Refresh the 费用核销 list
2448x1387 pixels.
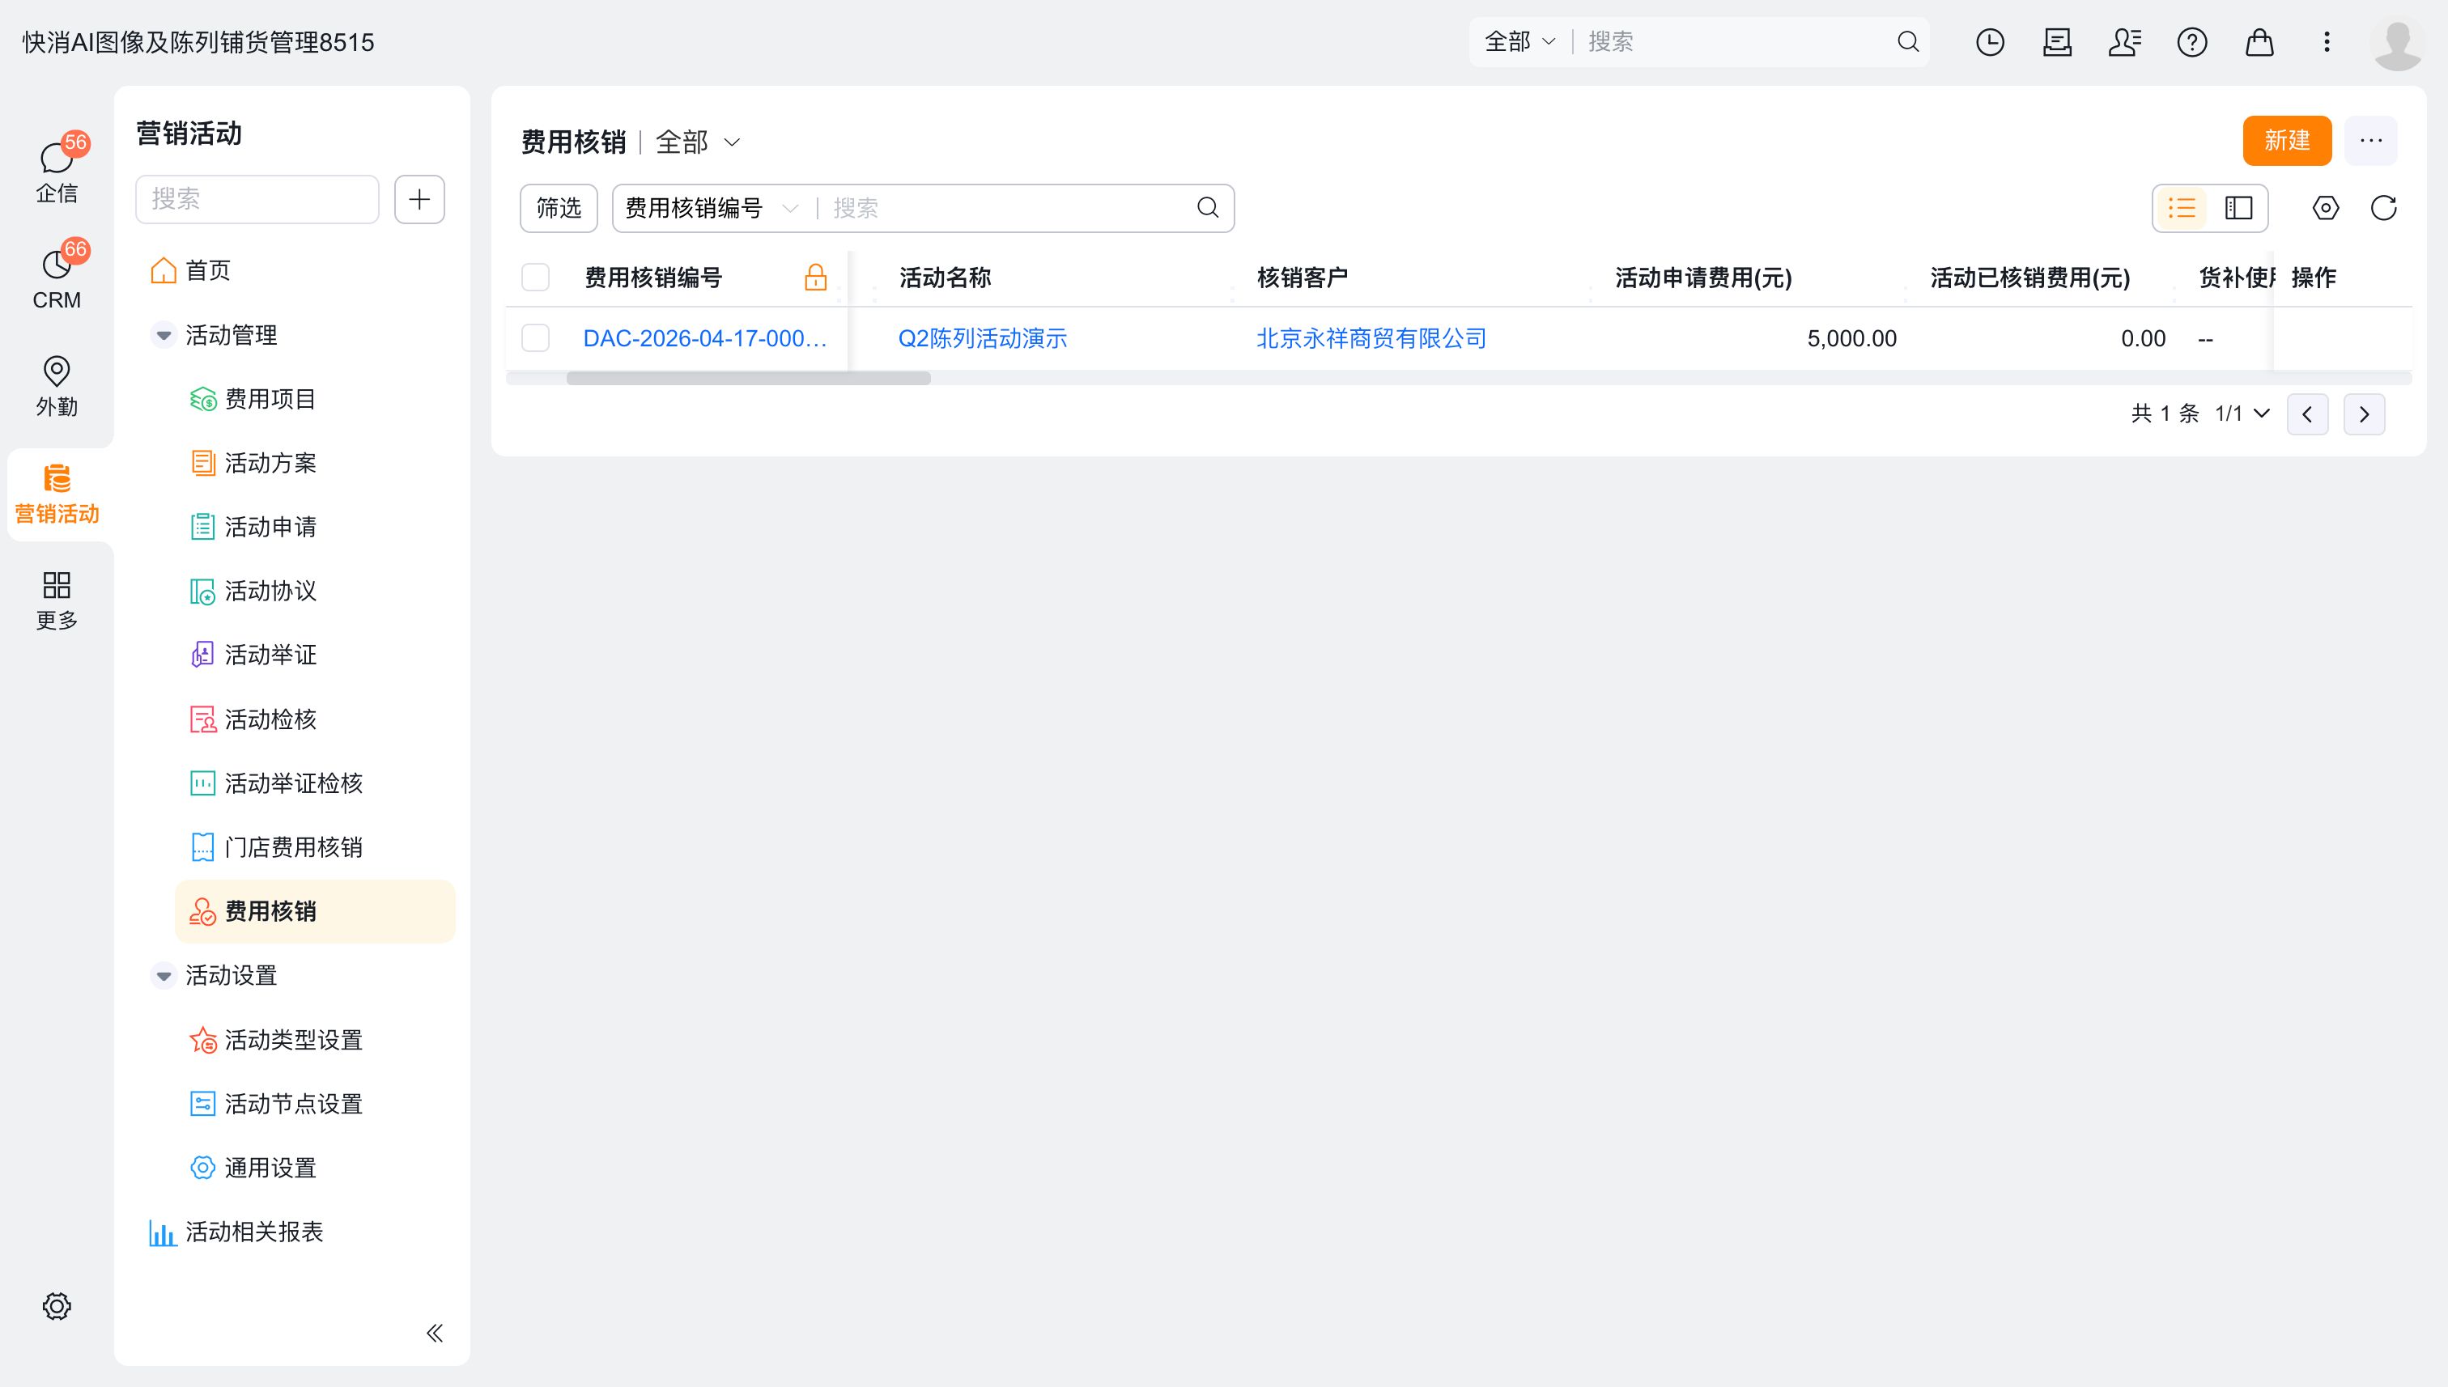tap(2384, 208)
